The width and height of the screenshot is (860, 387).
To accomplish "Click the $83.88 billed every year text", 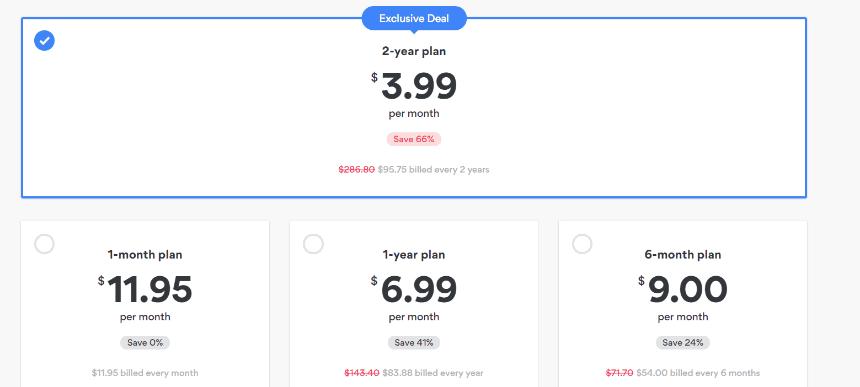I will point(433,373).
